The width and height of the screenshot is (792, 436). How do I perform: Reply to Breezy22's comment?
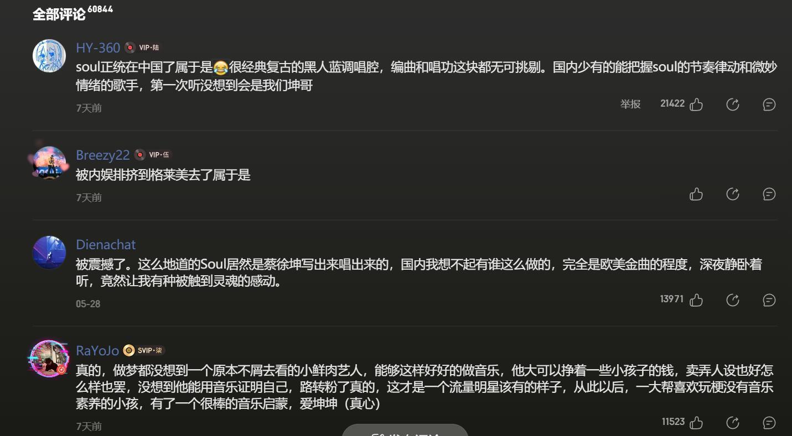coord(769,194)
